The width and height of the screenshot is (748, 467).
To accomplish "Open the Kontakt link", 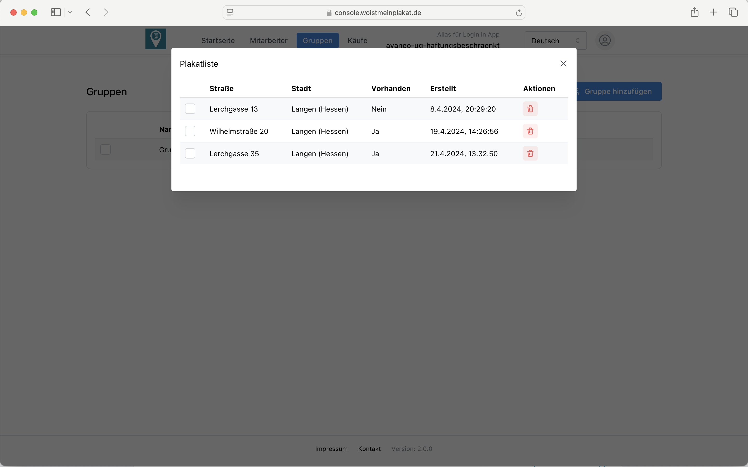I will point(369,449).
